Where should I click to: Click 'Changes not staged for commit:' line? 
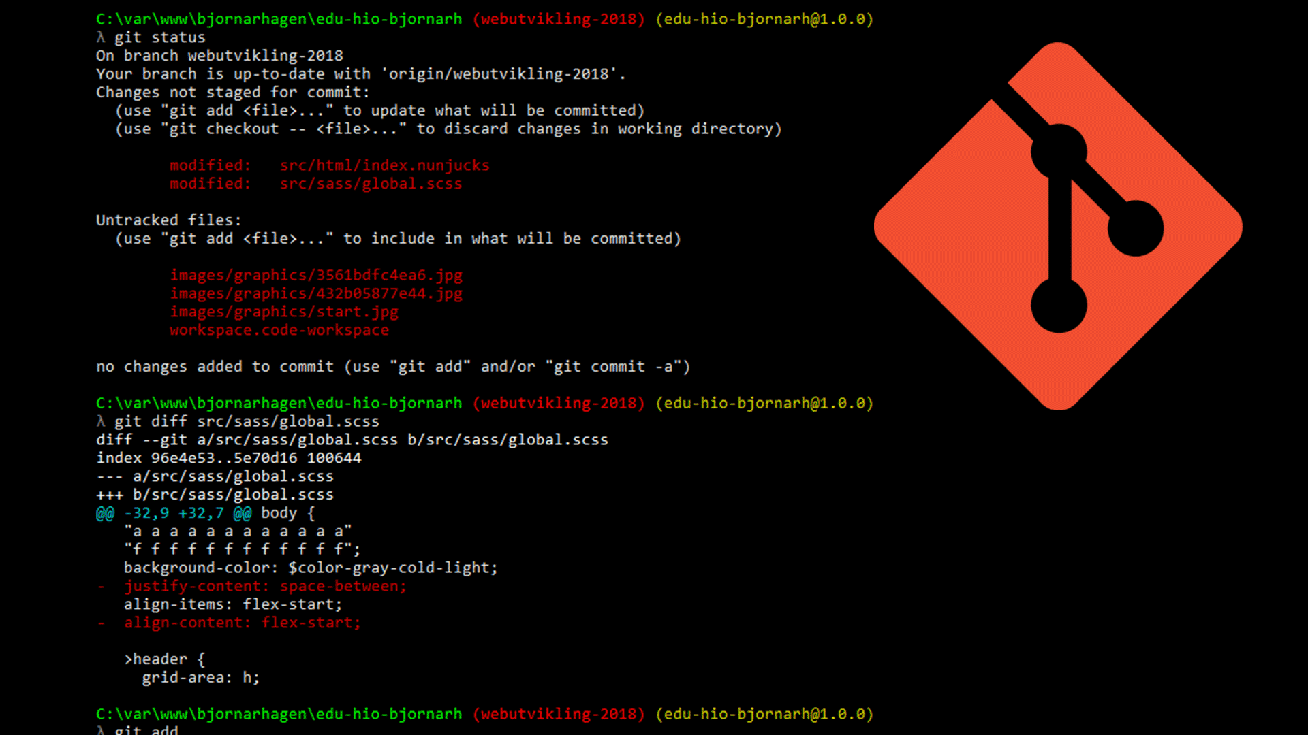coord(233,93)
